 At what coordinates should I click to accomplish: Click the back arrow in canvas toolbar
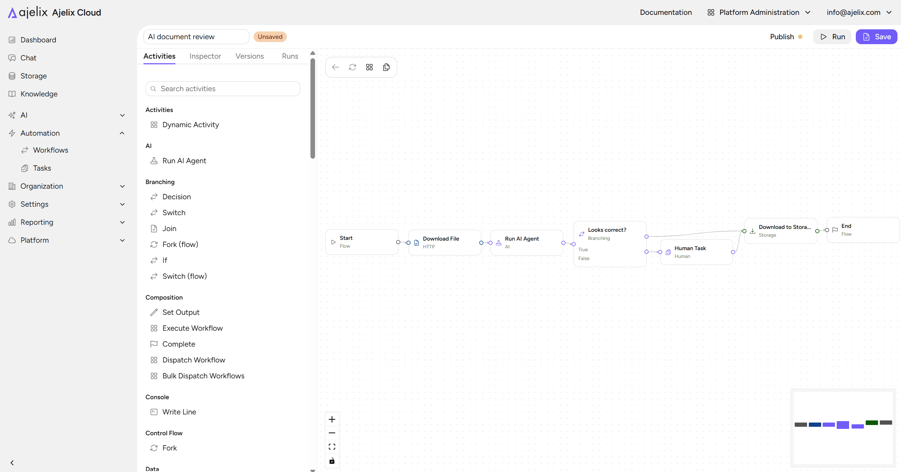tap(336, 67)
